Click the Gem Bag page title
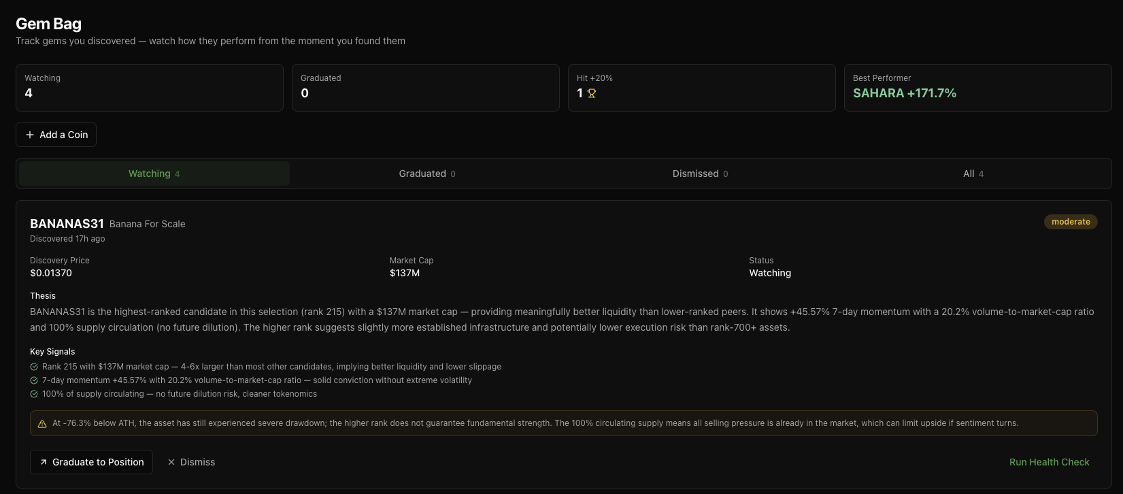The width and height of the screenshot is (1123, 494). tap(48, 24)
